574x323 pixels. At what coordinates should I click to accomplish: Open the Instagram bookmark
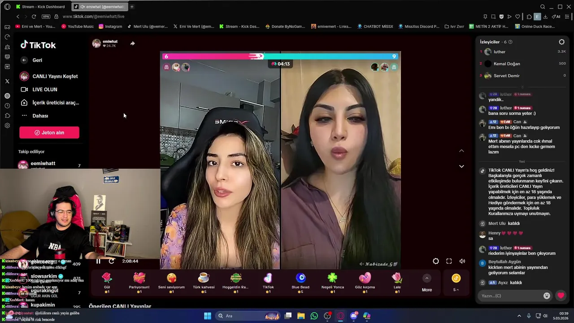(110, 26)
